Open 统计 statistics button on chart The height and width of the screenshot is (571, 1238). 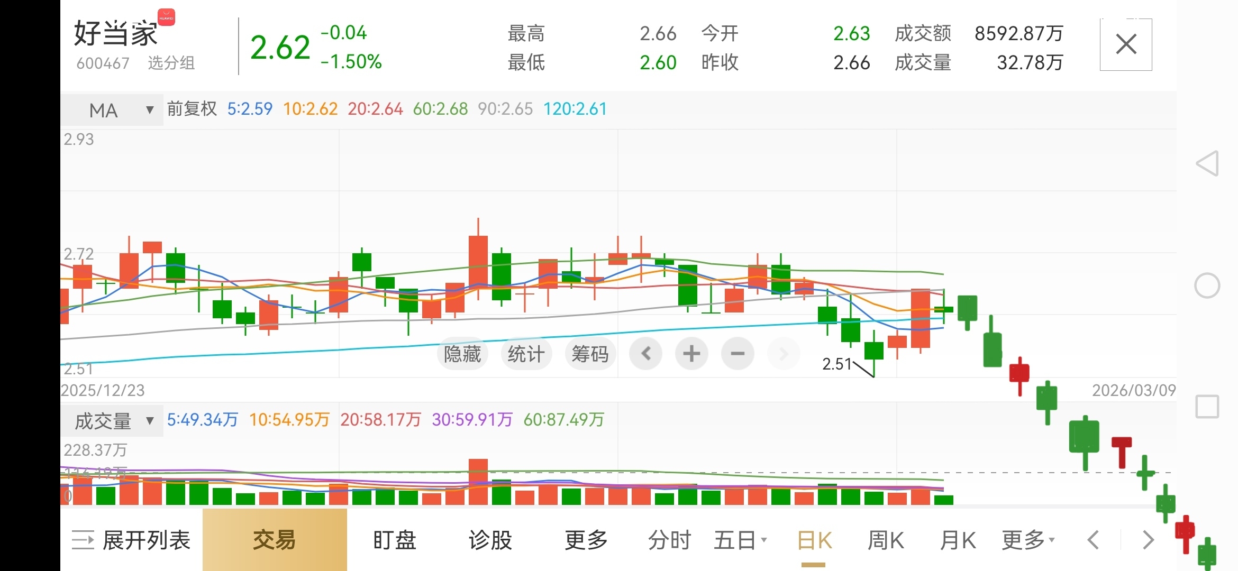(x=526, y=354)
